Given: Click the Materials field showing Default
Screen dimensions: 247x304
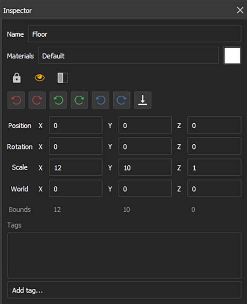Looking at the screenshot, I should [x=128, y=55].
